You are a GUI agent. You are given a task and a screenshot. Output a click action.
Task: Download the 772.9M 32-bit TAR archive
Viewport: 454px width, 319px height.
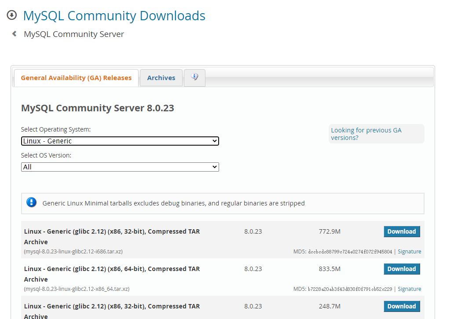(x=402, y=231)
